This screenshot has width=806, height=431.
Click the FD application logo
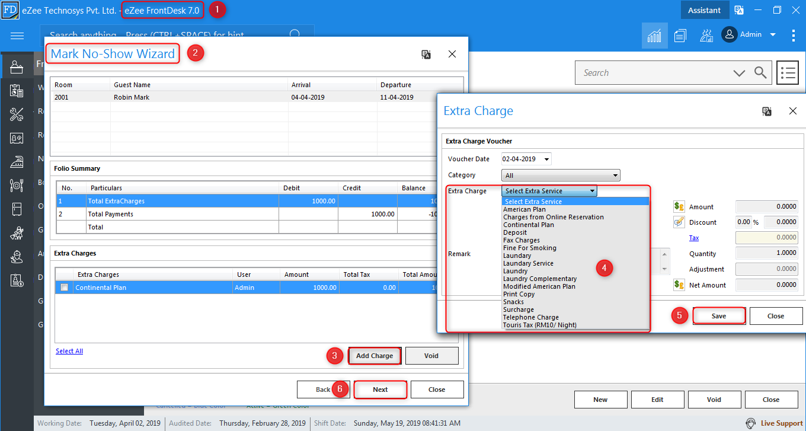(x=10, y=10)
